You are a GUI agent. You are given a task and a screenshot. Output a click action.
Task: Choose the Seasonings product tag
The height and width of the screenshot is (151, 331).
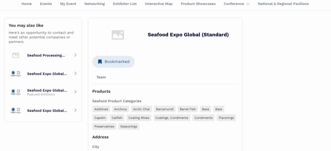coord(129,126)
